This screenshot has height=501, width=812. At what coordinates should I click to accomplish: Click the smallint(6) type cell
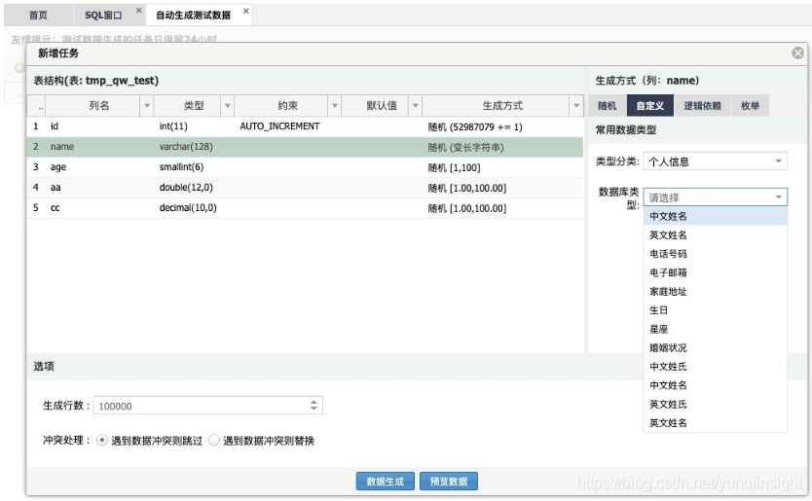pos(181,166)
